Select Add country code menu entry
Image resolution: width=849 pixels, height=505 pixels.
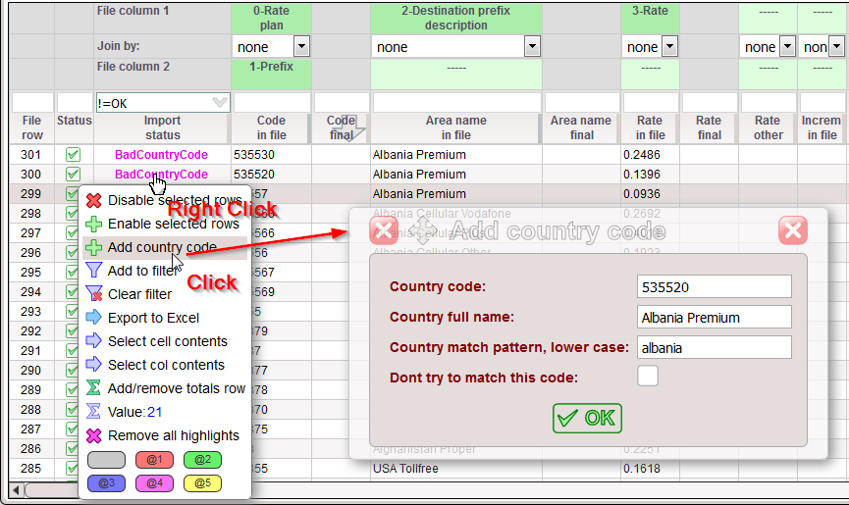[165, 248]
